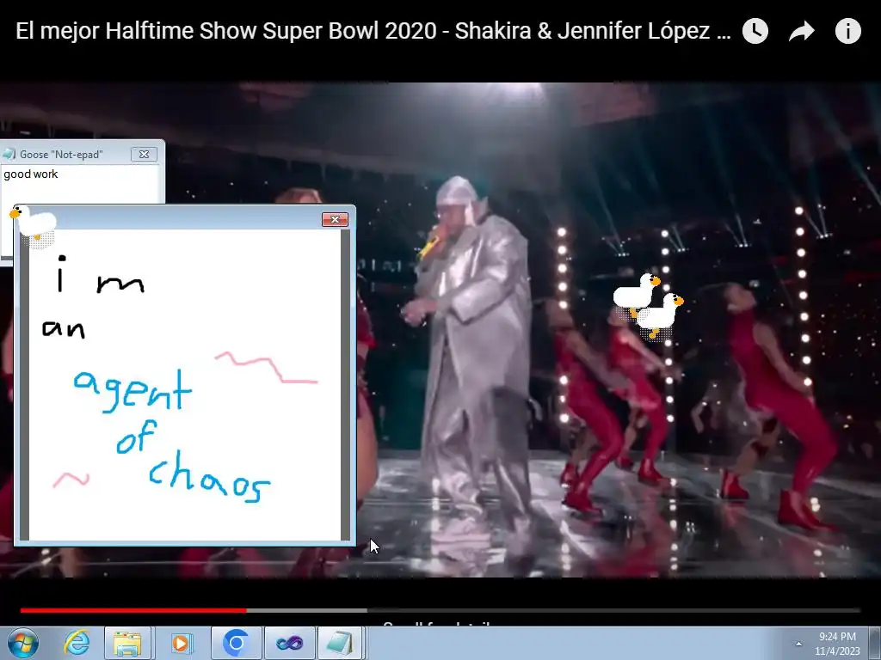Open the notepad taskbar icon
This screenshot has width=881, height=660.
[341, 643]
